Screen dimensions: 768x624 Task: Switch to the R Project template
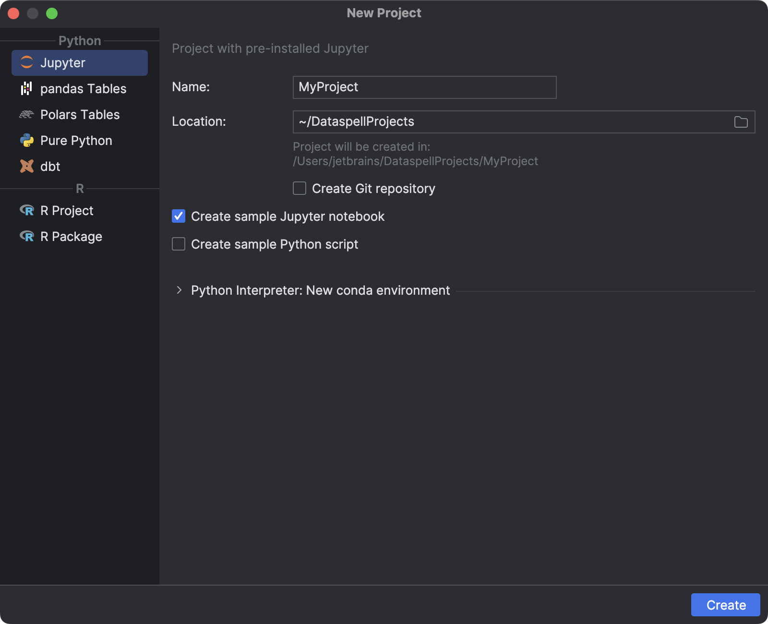pos(67,210)
